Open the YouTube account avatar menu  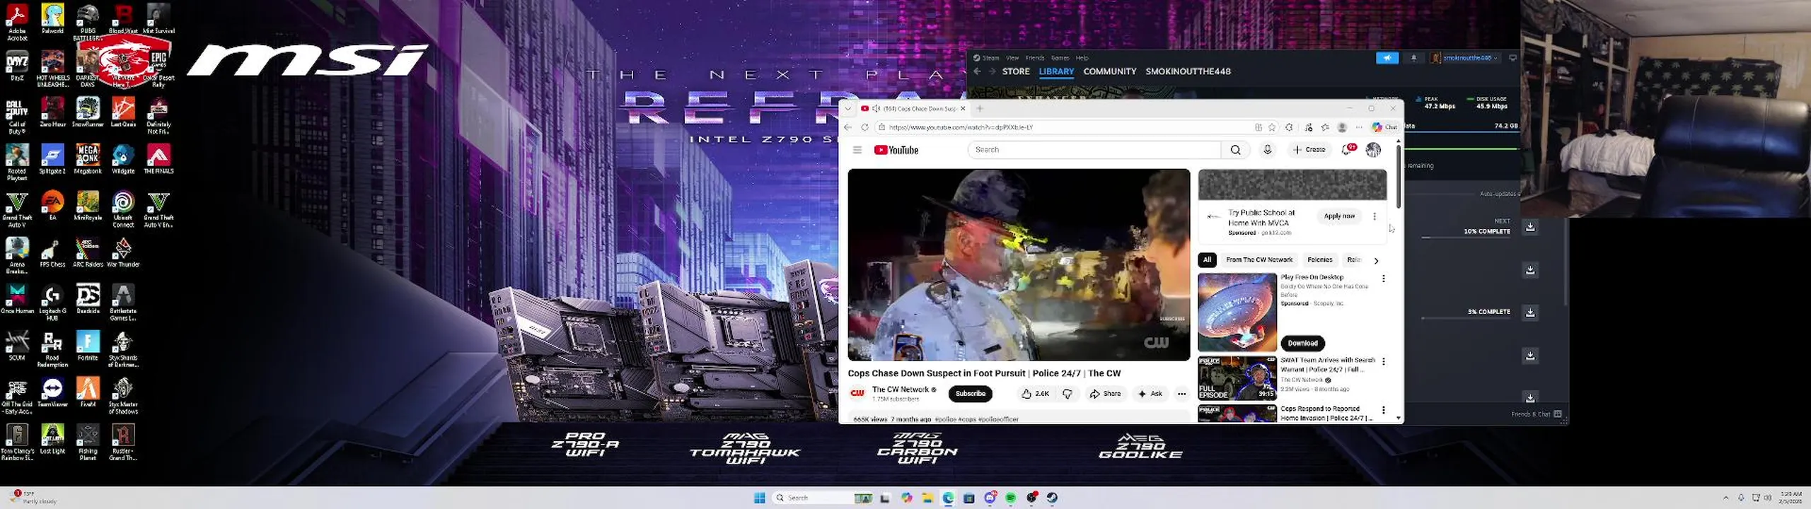click(1373, 150)
